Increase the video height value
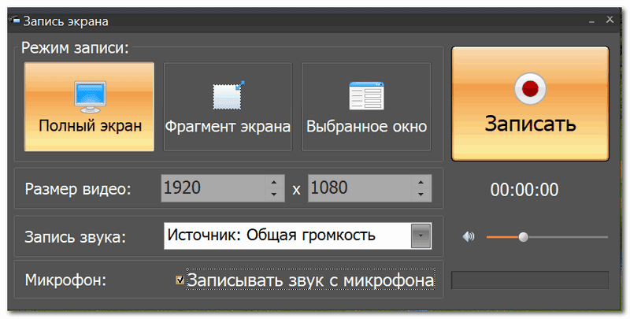630x319 pixels. 421,182
